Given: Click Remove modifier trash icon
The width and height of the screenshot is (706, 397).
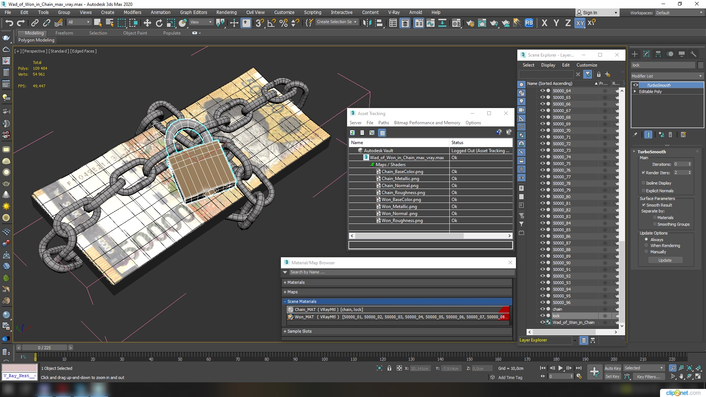Looking at the screenshot, I should point(670,135).
